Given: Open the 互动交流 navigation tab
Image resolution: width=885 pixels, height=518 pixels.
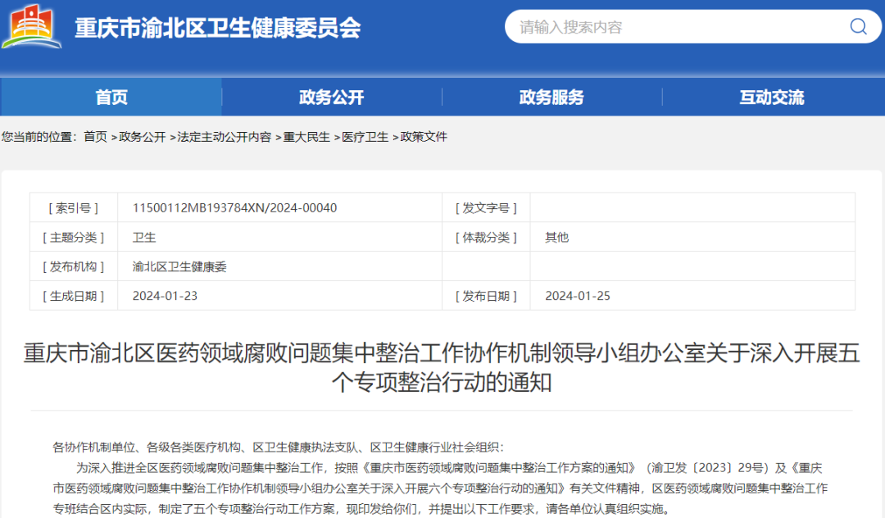Looking at the screenshot, I should (x=772, y=97).
